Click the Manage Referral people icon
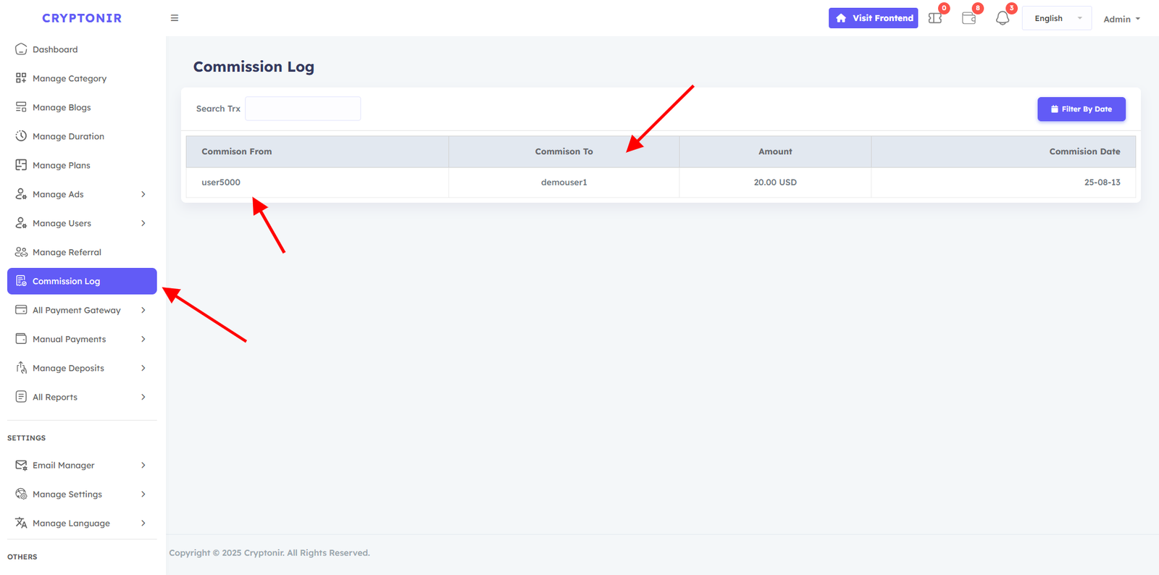Screen dimensions: 1159x575 click(x=21, y=252)
